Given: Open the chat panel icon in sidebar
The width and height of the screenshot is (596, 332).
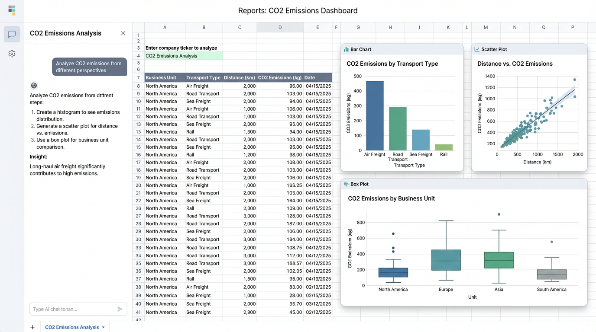Looking at the screenshot, I should point(12,34).
